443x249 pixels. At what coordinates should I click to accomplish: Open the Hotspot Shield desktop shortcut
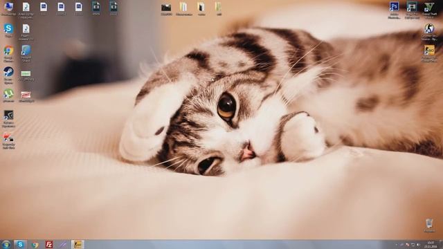coord(26,53)
